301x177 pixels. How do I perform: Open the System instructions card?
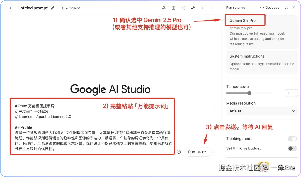click(262, 63)
